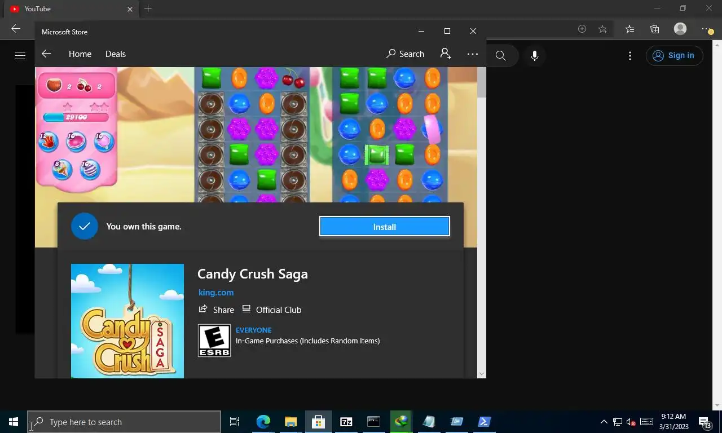722x433 pixels.
Task: Maximize the Microsoft Store window
Action: point(447,32)
